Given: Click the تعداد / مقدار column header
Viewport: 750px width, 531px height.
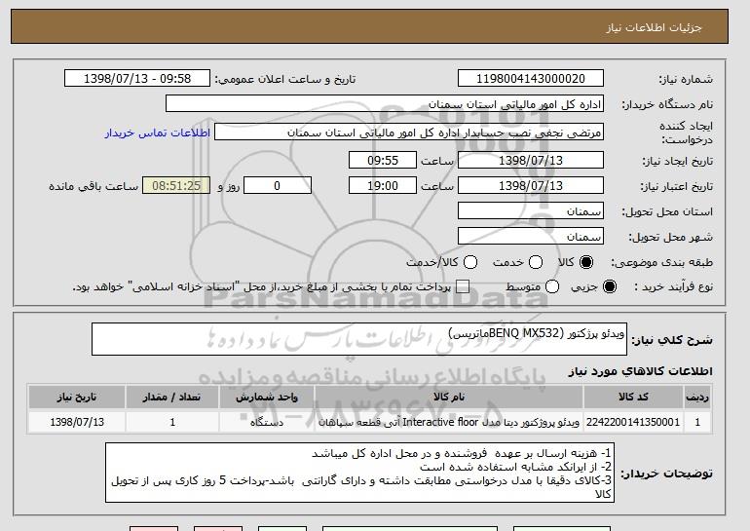Looking at the screenshot, I should coord(172,398).
